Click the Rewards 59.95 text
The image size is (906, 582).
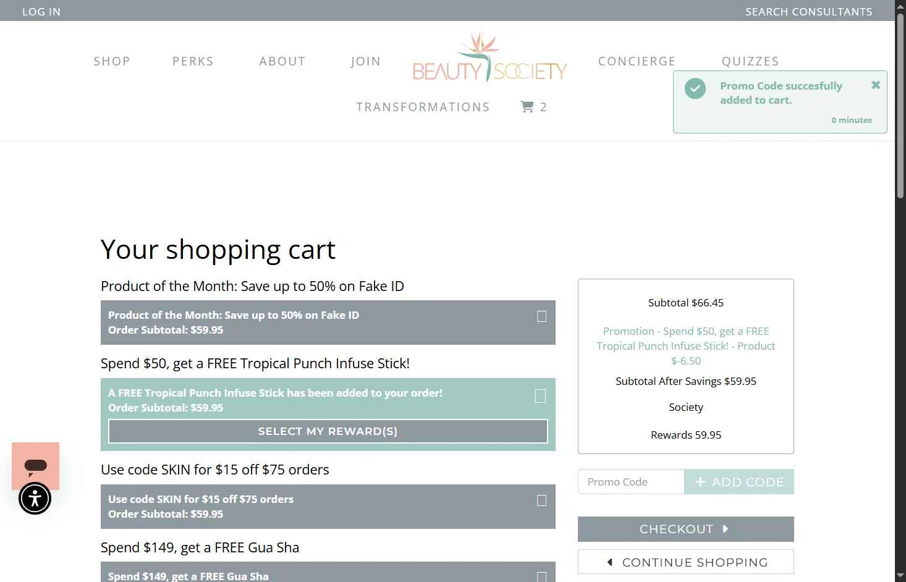(686, 435)
